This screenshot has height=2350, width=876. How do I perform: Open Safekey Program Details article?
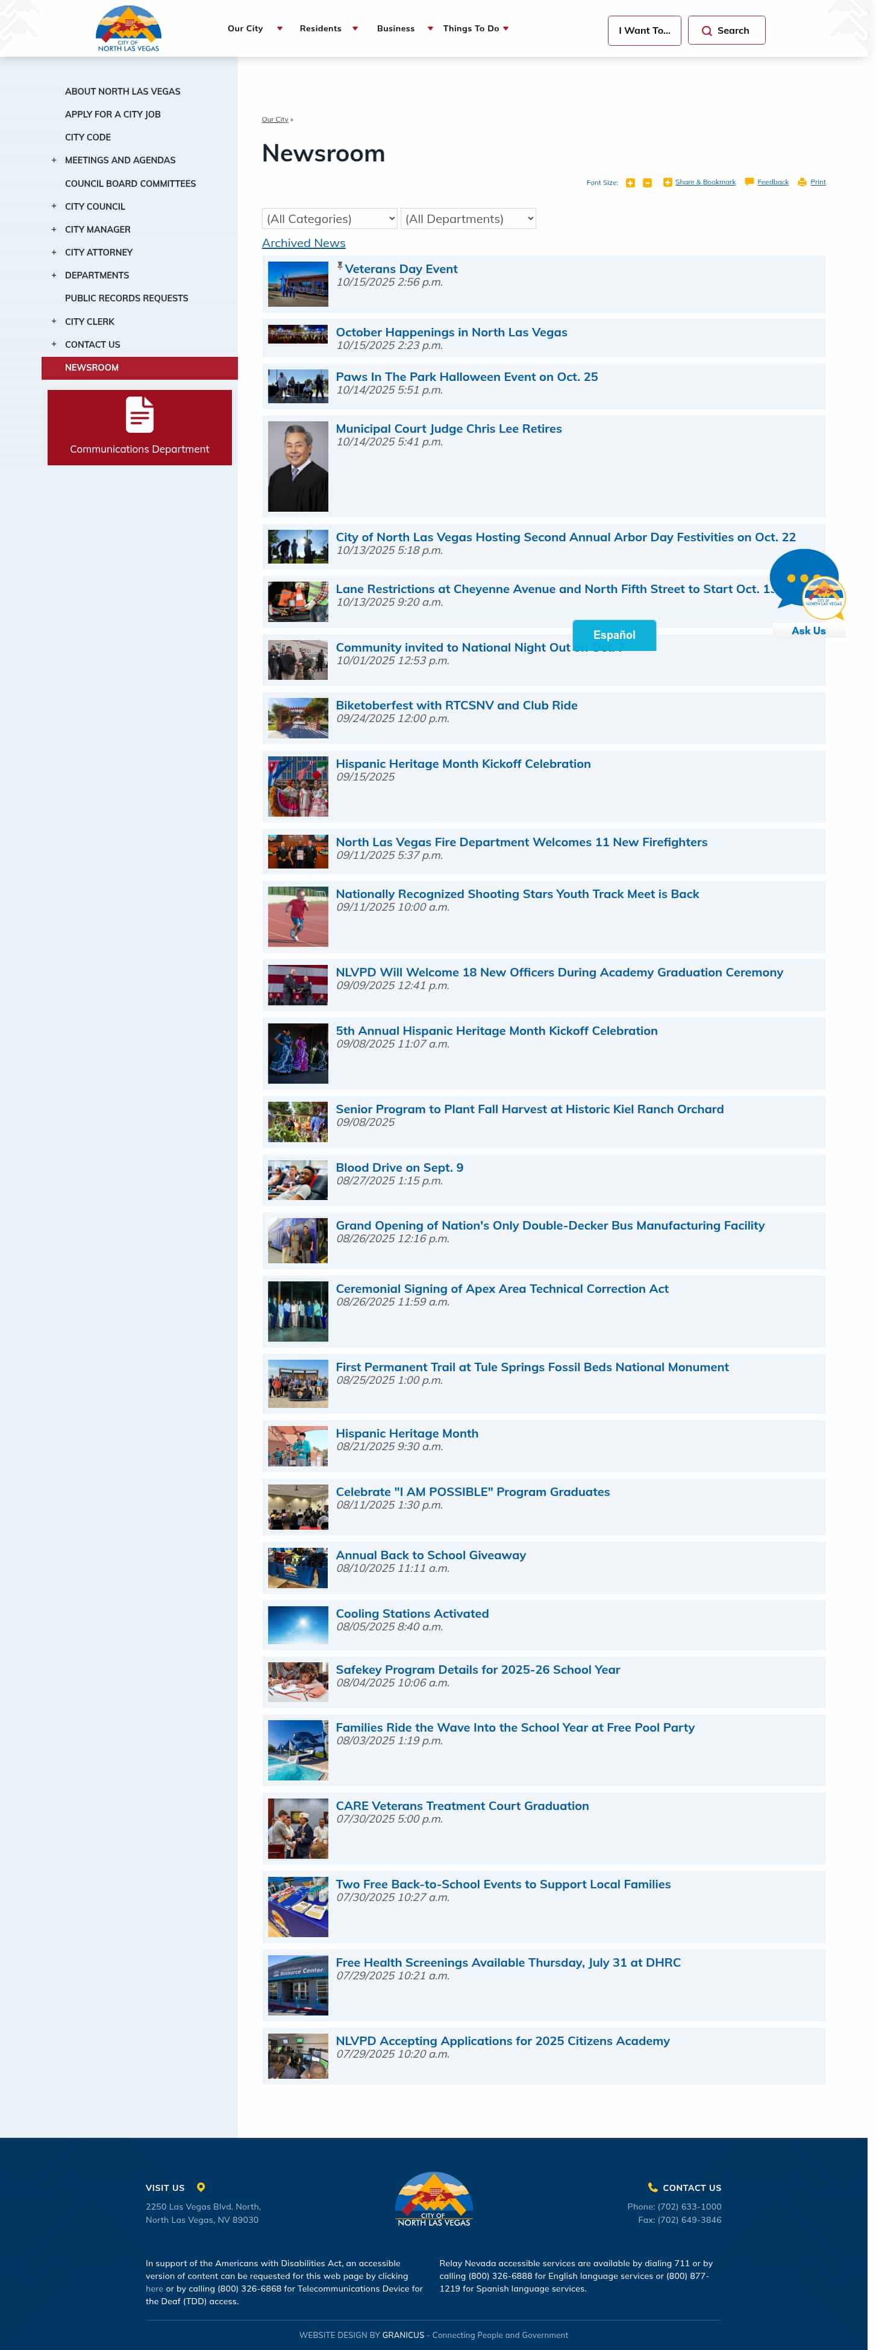click(x=478, y=1670)
